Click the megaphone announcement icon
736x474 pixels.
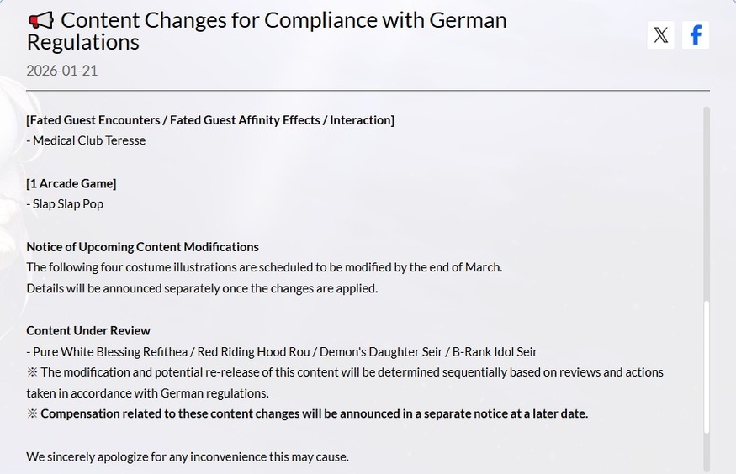[40, 20]
